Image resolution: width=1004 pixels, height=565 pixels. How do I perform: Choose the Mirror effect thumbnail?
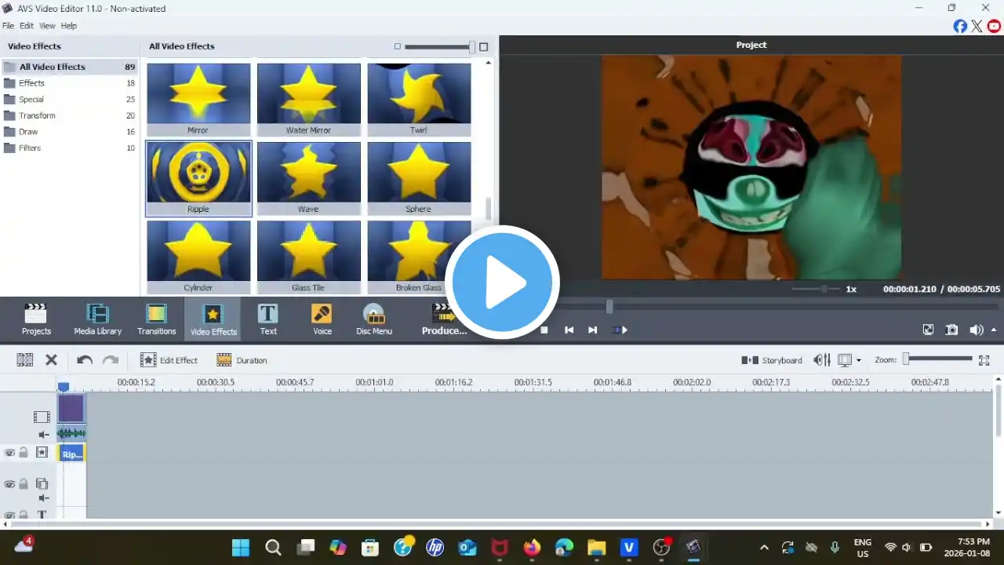198,99
